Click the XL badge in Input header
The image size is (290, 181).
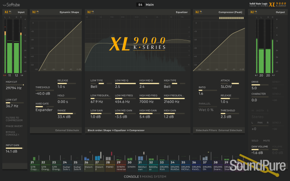click(7, 13)
